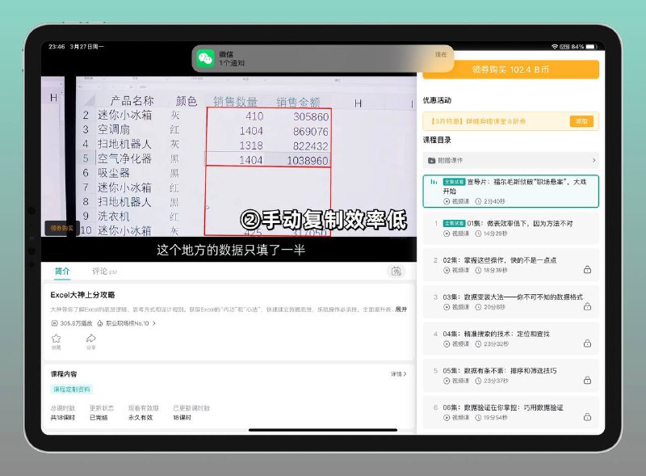Screen dimensions: 646x476
Task: Tap the video play icon beside 01集
Action: 446,233
